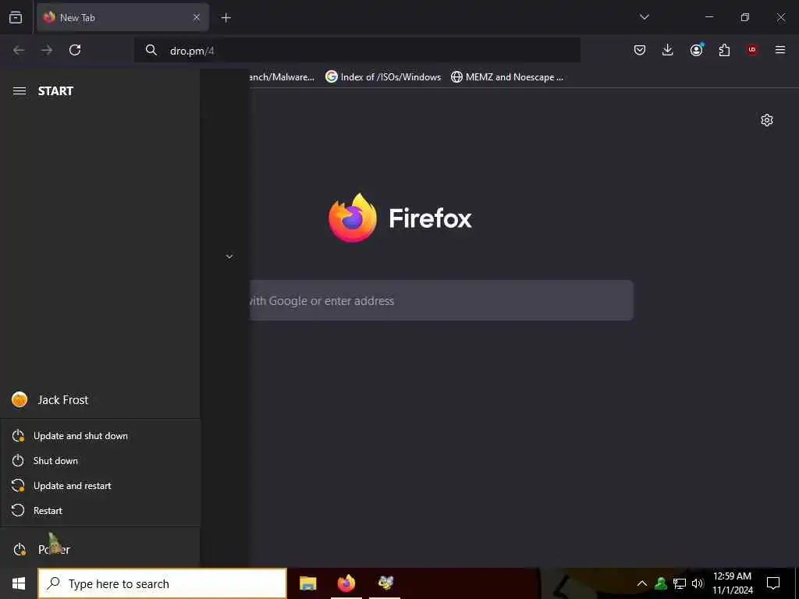The height and width of the screenshot is (599, 799).
Task: Expand the Start menu hamburger icon
Action: 20,91
